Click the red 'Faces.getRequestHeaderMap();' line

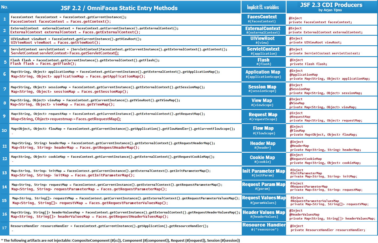[x=75, y=148]
